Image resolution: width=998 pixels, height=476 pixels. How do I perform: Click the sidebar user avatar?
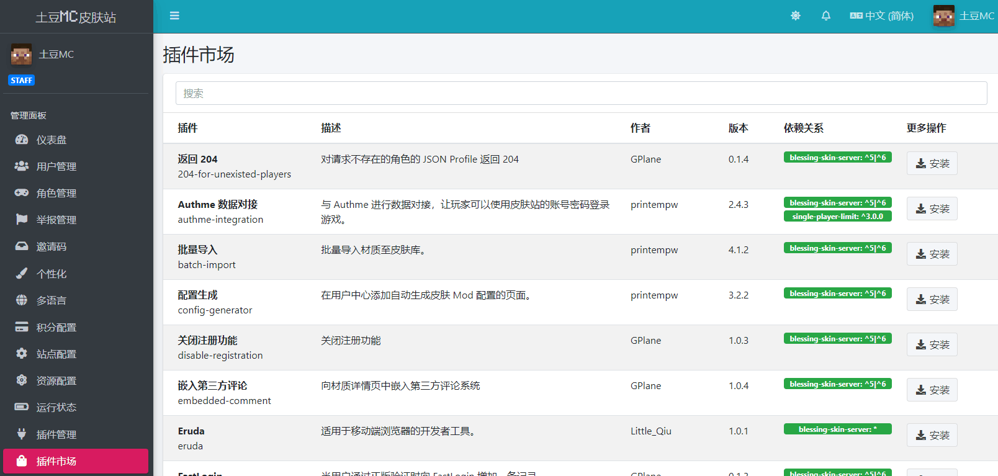click(21, 54)
